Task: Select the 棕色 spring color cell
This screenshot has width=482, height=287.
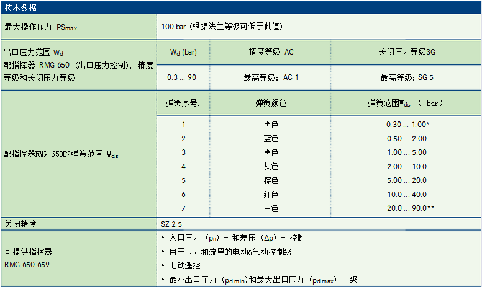Action: point(271,180)
